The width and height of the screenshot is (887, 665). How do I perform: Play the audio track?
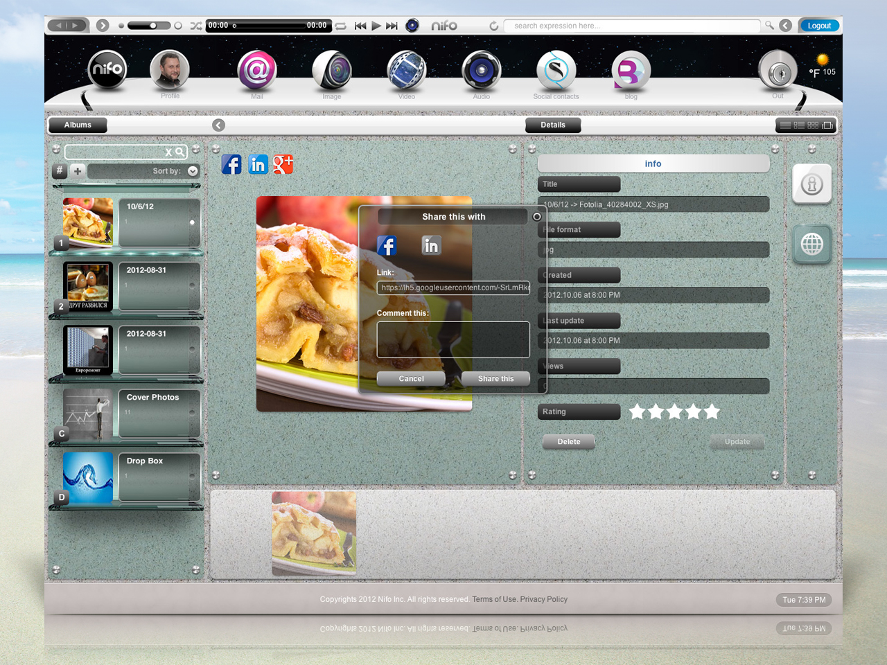click(376, 26)
